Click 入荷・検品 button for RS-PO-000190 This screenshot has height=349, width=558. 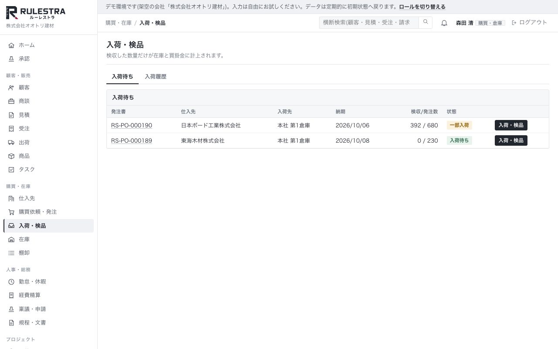[511, 125]
